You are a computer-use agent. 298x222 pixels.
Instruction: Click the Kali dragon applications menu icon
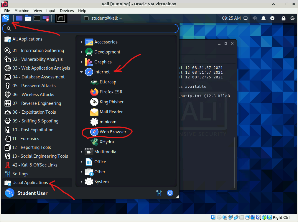pos(6,18)
